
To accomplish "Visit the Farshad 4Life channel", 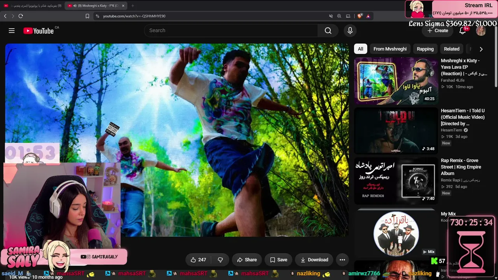I will (452, 80).
